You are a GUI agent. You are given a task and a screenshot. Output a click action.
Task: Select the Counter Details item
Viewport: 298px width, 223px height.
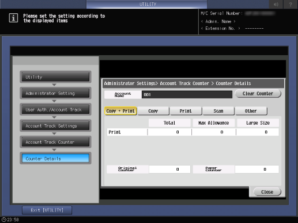[x=55, y=158]
